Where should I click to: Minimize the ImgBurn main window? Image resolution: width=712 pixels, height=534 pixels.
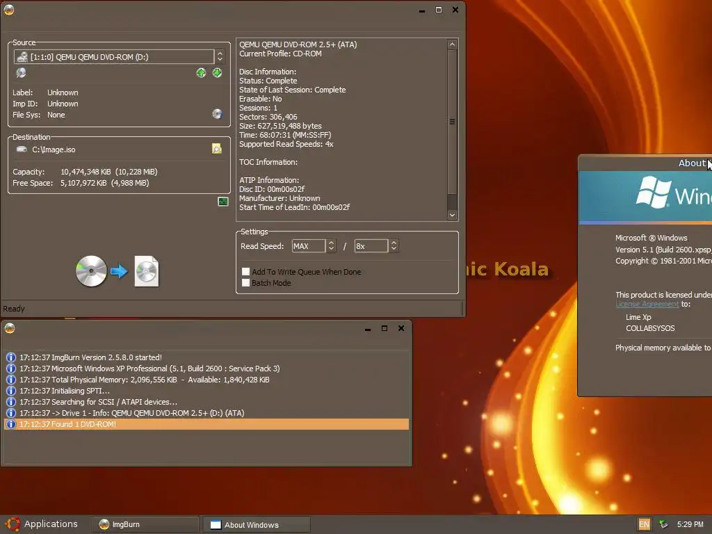coord(422,10)
